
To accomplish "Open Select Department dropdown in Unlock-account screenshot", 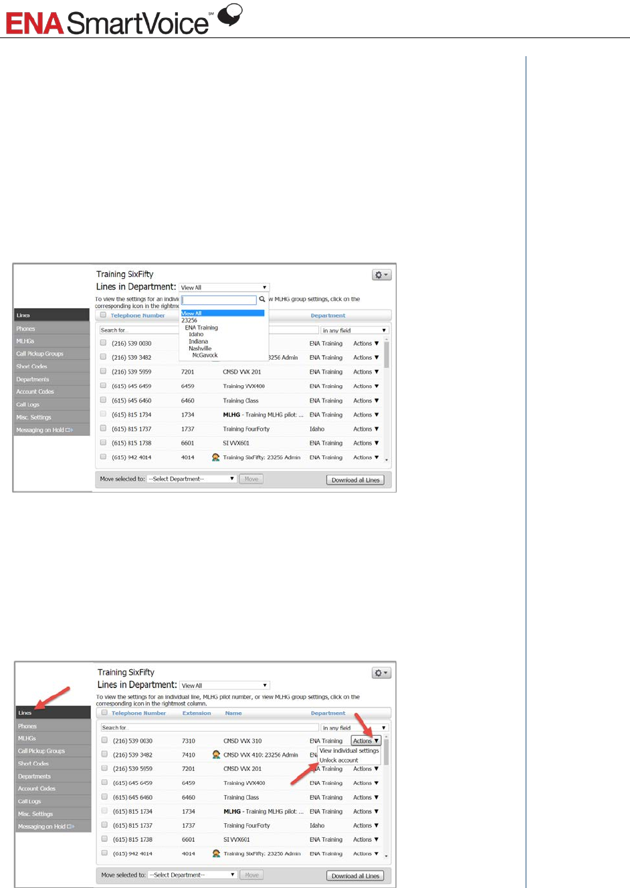I will click(193, 875).
